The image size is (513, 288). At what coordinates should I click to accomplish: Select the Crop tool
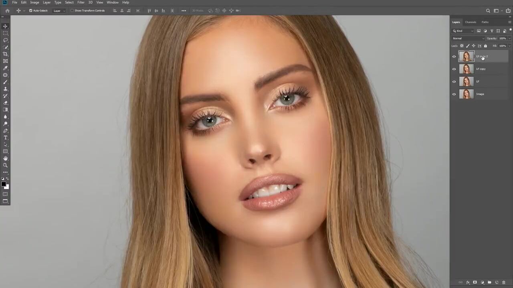pyautogui.click(x=6, y=54)
